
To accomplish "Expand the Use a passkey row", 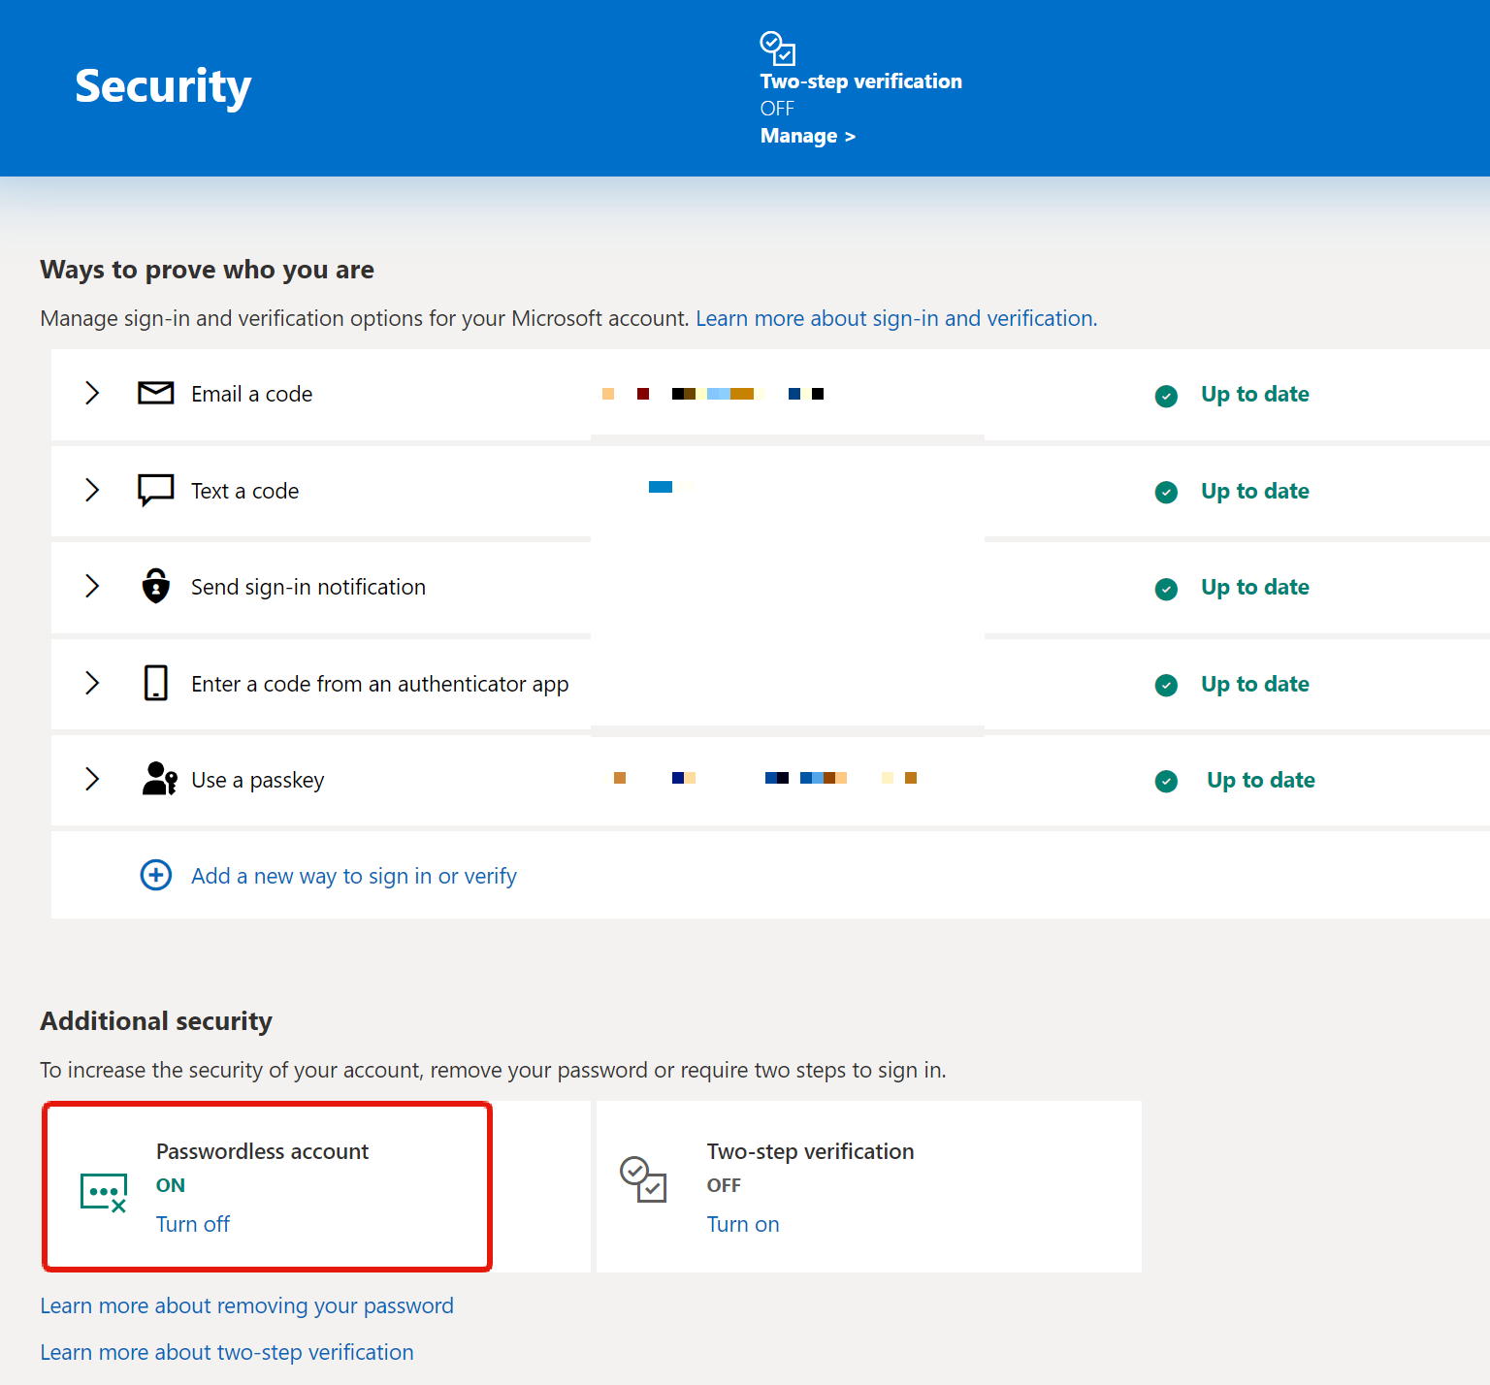I will [x=92, y=779].
